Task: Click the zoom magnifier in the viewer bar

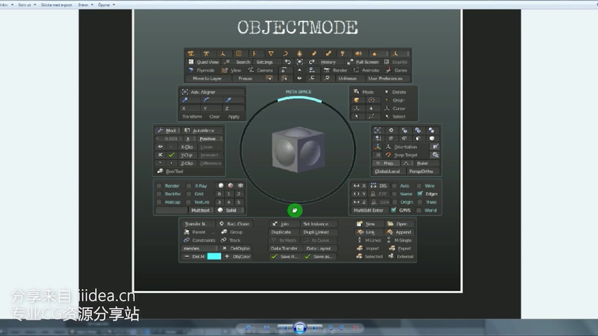Action: pyautogui.click(x=249, y=328)
